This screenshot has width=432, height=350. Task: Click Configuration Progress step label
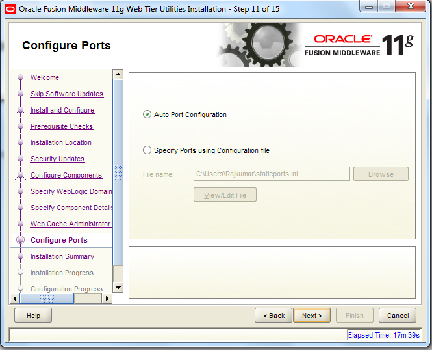66,289
